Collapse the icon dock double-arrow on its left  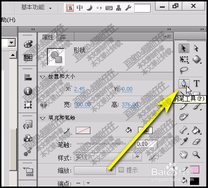point(33,29)
